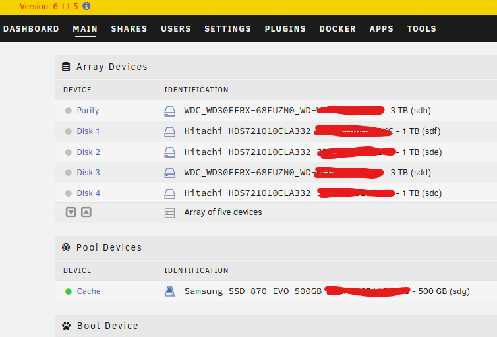Open the Settings tab

227,29
